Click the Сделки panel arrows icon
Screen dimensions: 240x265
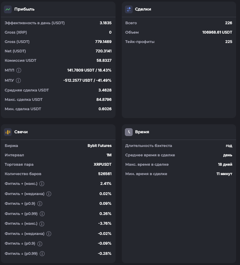pos(129,9)
